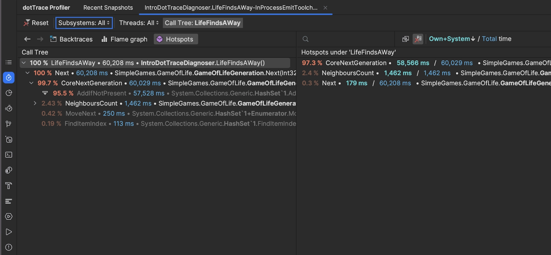The height and width of the screenshot is (255, 551).
Task: Open the dotTrace Profiler tab
Action: point(46,8)
